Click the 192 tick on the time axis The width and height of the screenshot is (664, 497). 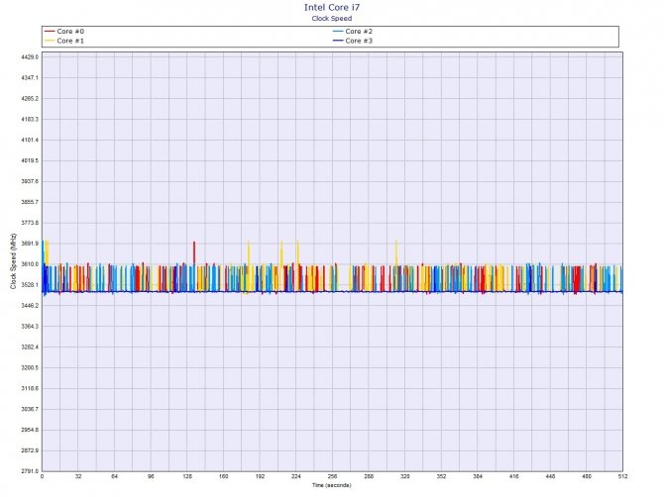click(260, 476)
